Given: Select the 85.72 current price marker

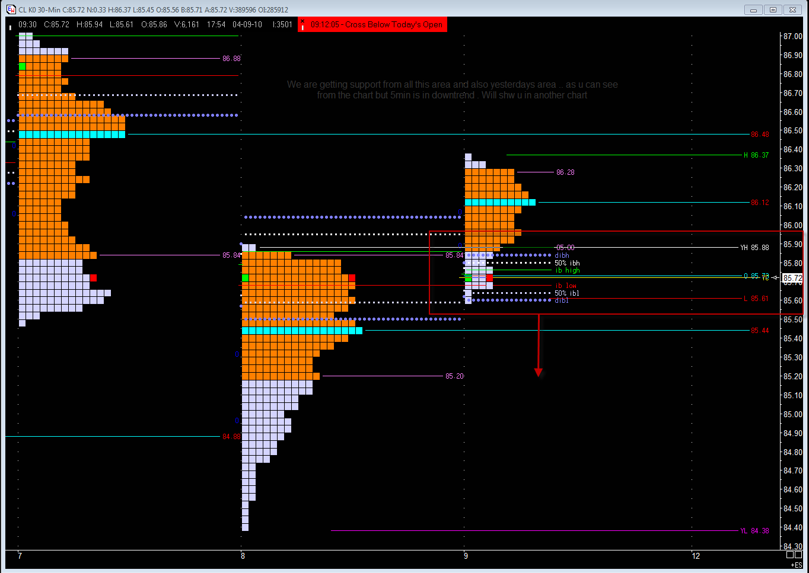Looking at the screenshot, I should click(792, 278).
